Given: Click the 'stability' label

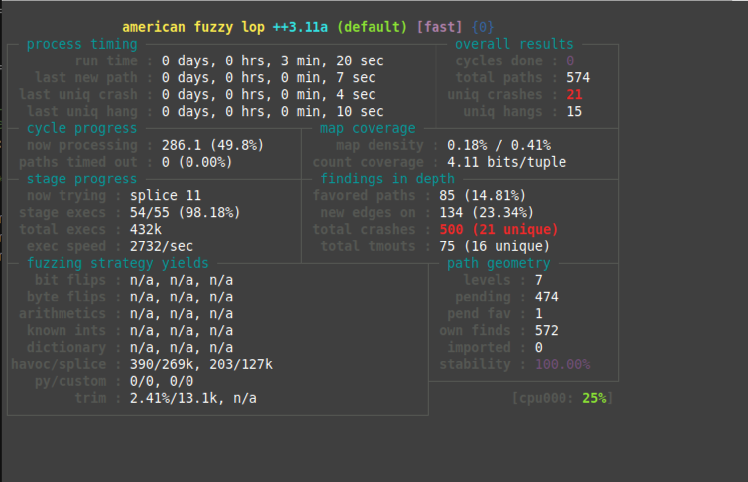Looking at the screenshot, I should point(475,364).
